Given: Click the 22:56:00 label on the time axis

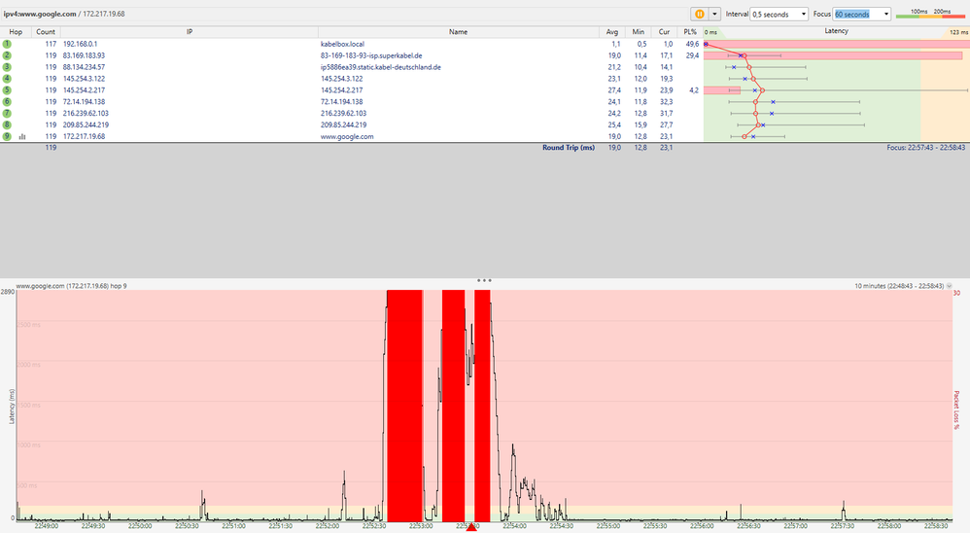Looking at the screenshot, I should (702, 526).
